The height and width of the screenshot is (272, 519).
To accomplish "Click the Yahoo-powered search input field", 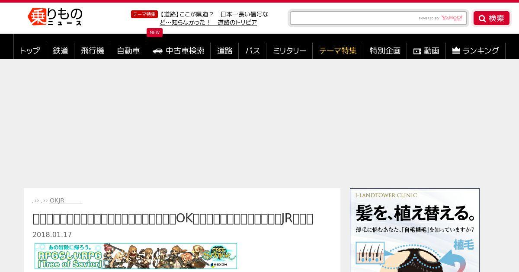I will click(378, 18).
